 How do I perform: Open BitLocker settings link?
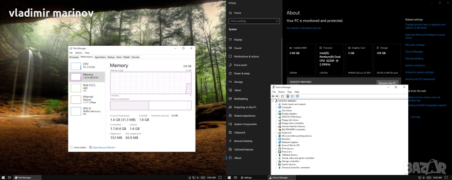pyautogui.click(x=415, y=44)
